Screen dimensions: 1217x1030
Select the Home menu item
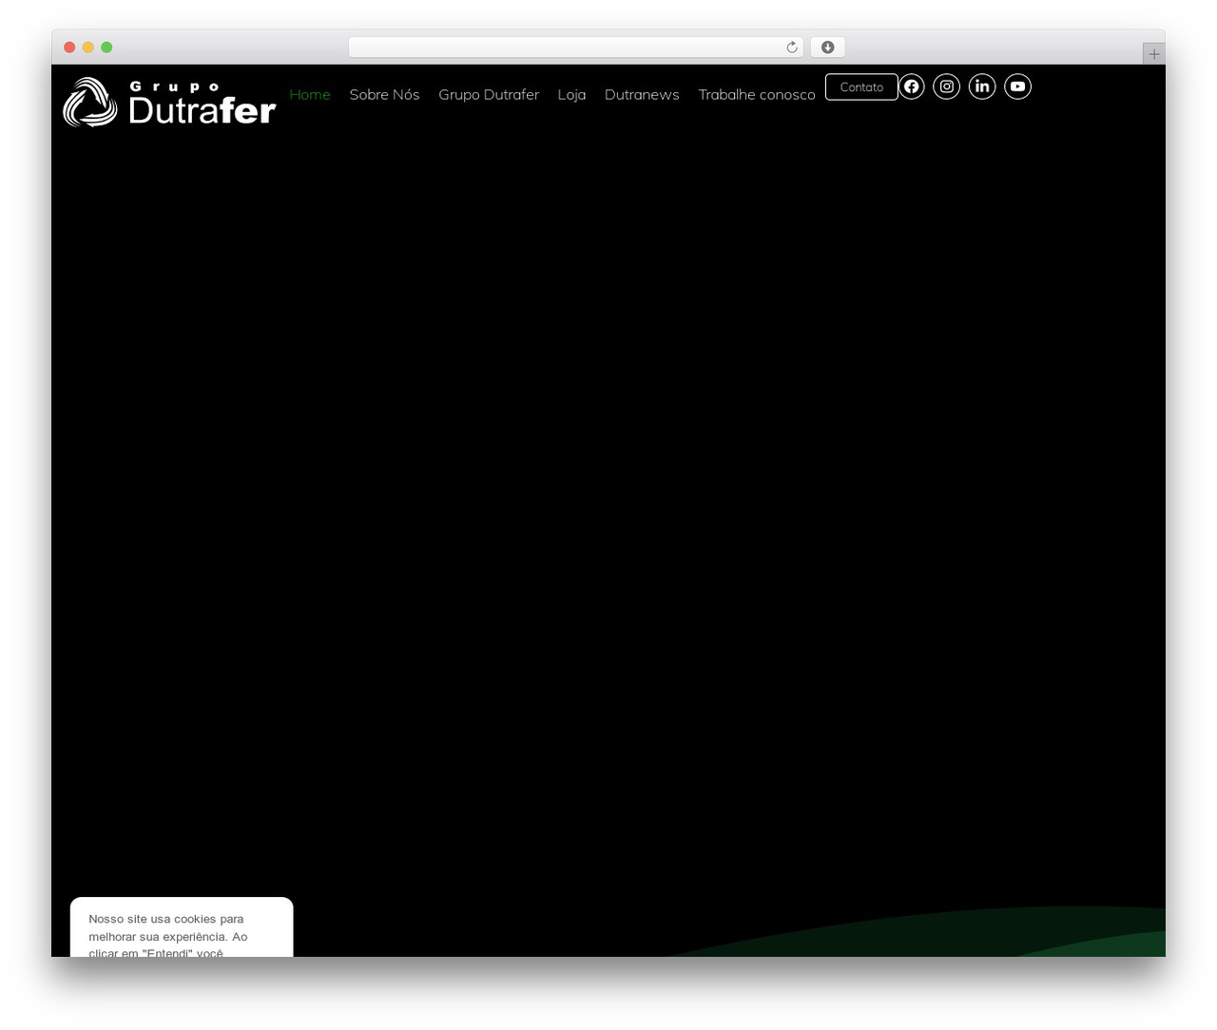(x=310, y=94)
